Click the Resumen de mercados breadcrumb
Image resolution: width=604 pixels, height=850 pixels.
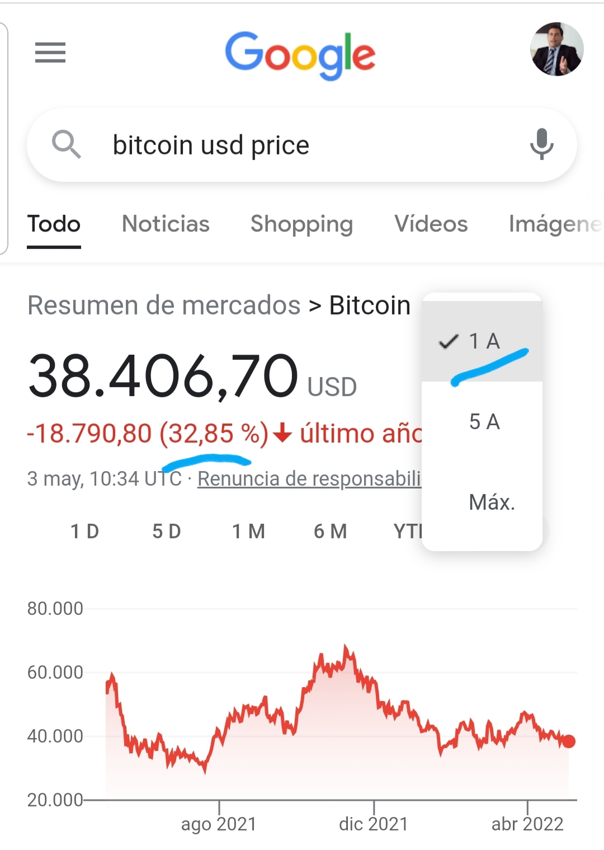(x=164, y=306)
